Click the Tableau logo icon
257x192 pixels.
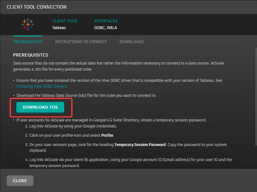(x=28, y=25)
